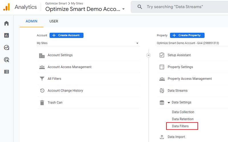Open the Explore icon in sidebar
This screenshot has height=142, width=228.
coord(7,48)
